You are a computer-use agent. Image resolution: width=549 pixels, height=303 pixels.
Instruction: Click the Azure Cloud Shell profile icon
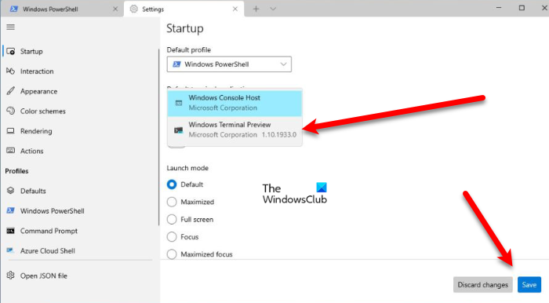(x=10, y=250)
